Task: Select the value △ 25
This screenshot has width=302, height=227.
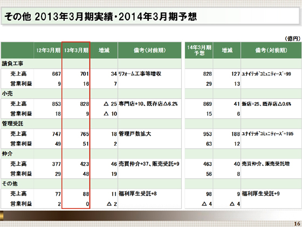Action: [110, 104]
